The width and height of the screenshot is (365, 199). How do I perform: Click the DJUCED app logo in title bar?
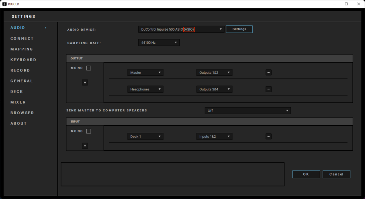click(5, 4)
